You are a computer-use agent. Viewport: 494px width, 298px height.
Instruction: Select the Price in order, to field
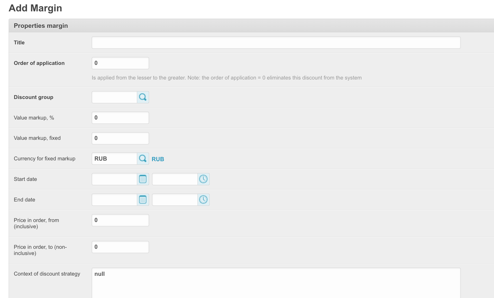pyautogui.click(x=120, y=247)
